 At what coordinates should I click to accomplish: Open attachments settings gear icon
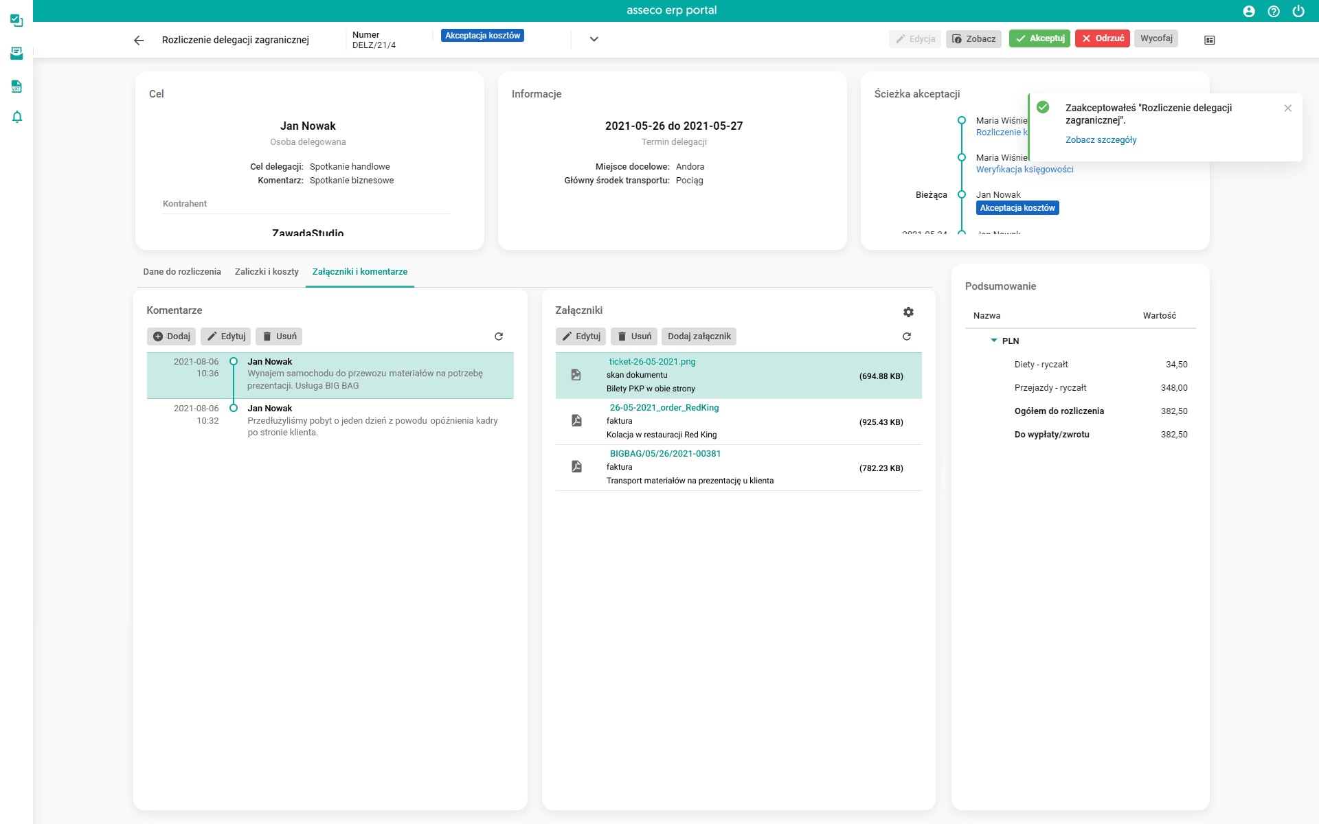click(x=908, y=312)
